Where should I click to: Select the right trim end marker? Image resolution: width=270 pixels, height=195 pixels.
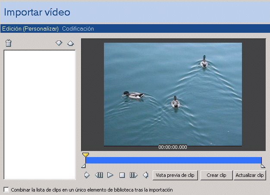point(263,166)
